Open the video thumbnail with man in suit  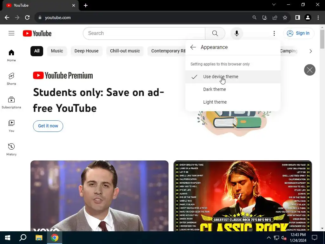[99, 196]
